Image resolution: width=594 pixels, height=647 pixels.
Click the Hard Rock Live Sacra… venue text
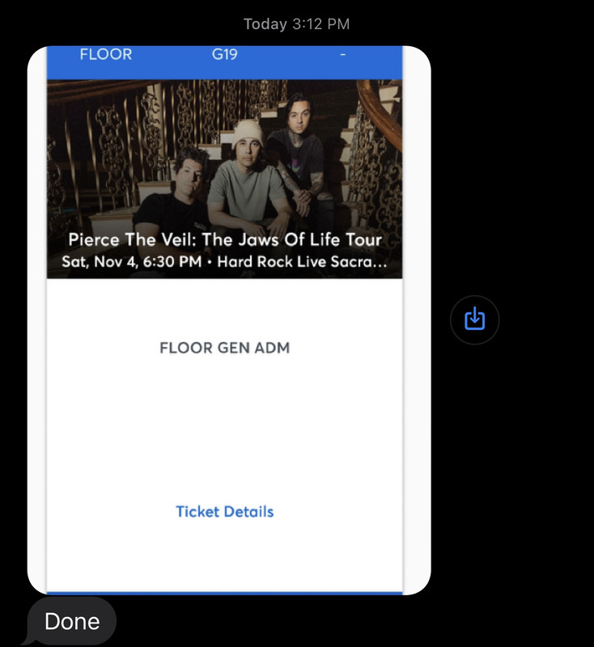(x=303, y=261)
